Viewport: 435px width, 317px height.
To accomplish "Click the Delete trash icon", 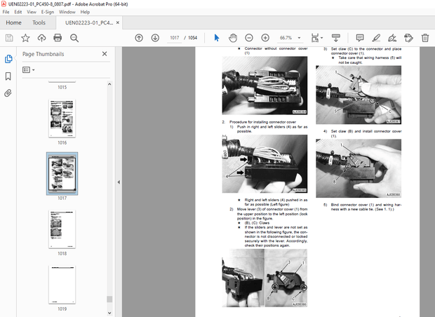I will point(425,38).
